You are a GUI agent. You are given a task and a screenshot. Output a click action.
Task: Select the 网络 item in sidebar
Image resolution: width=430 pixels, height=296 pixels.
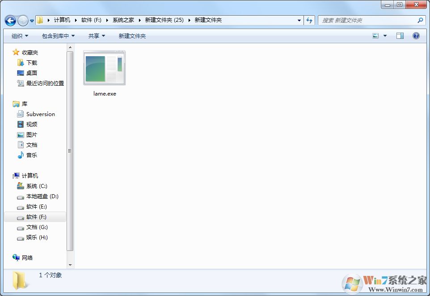click(28, 258)
